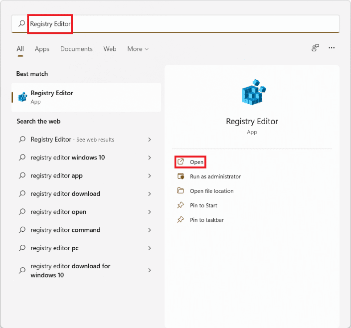Screen dimensions: 351x328
Task: Open 'registry editor download' web suggestion
Action: tap(86, 194)
